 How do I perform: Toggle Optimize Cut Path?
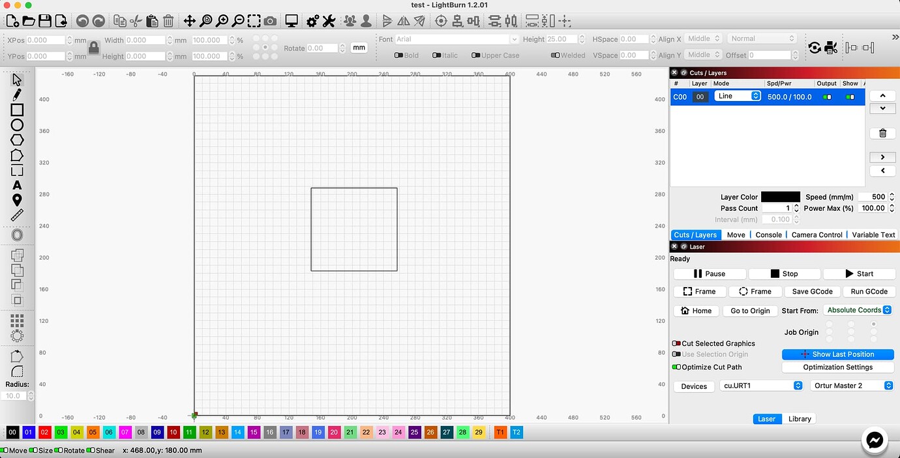coord(676,367)
